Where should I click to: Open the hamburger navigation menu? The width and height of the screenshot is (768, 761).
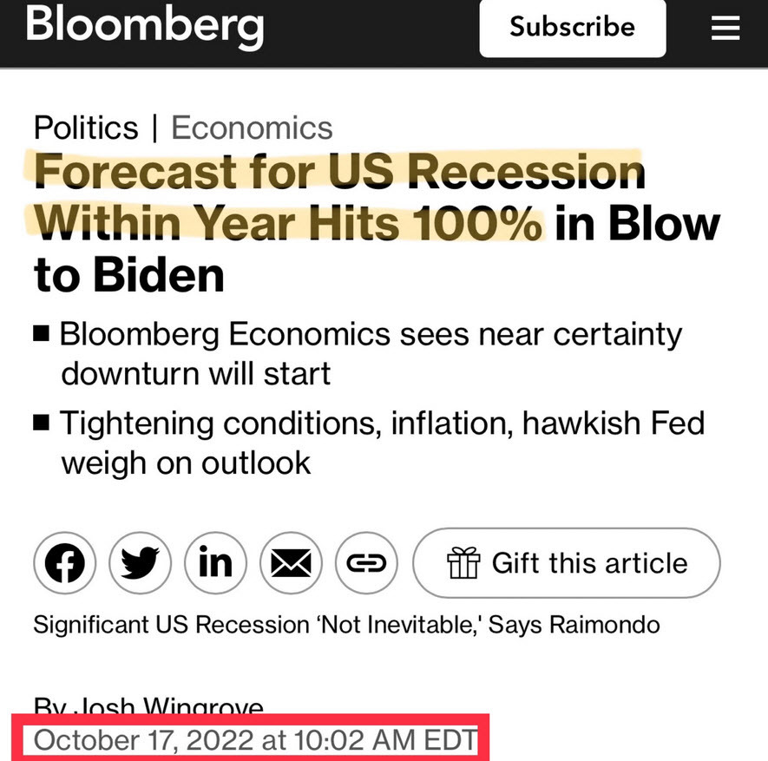pyautogui.click(x=725, y=27)
